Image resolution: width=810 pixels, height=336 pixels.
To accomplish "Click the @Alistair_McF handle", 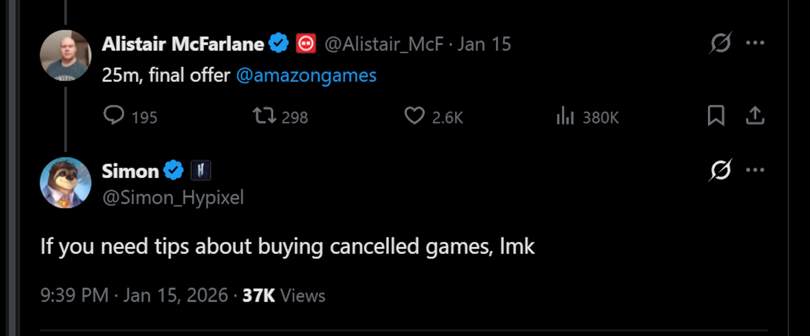I will click(384, 43).
